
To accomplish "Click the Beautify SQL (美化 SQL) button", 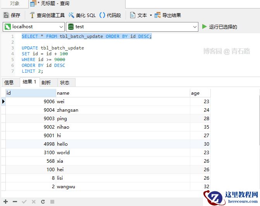I will (x=82, y=15).
